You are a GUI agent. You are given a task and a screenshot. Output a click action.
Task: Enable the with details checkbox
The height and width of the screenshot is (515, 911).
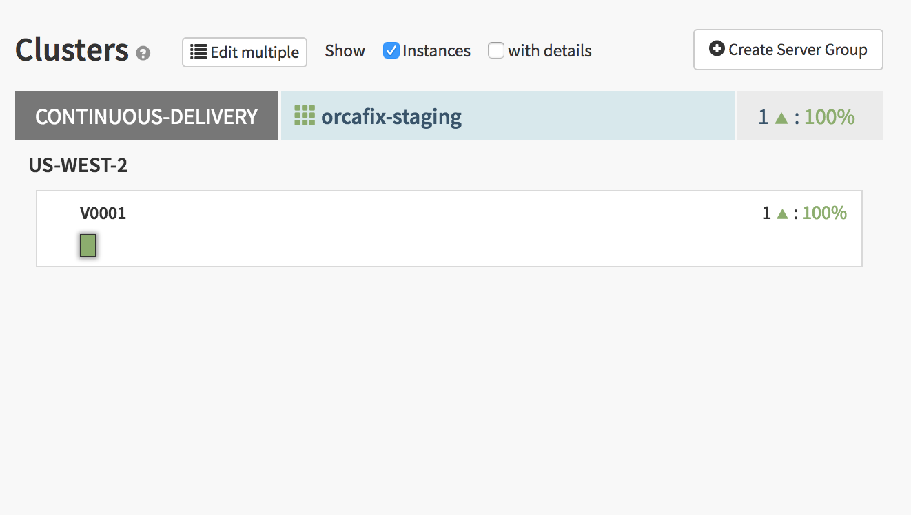(496, 50)
